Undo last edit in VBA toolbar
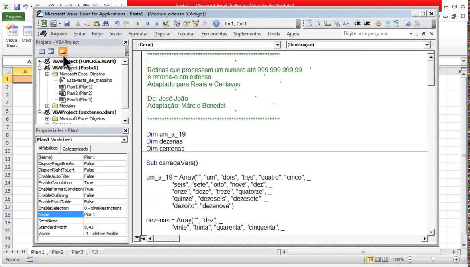The image size is (470, 267). tap(117, 23)
